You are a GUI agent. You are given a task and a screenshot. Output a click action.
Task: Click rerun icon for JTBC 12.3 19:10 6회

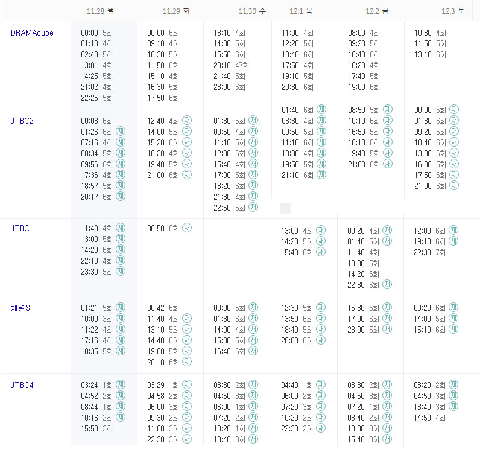pos(453,241)
